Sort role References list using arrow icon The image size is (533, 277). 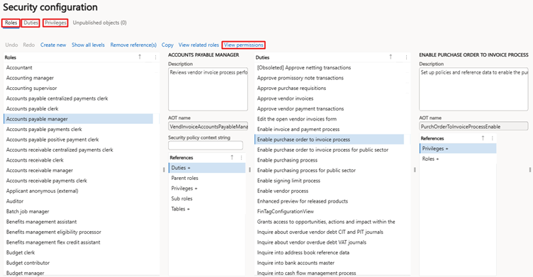tap(232, 157)
